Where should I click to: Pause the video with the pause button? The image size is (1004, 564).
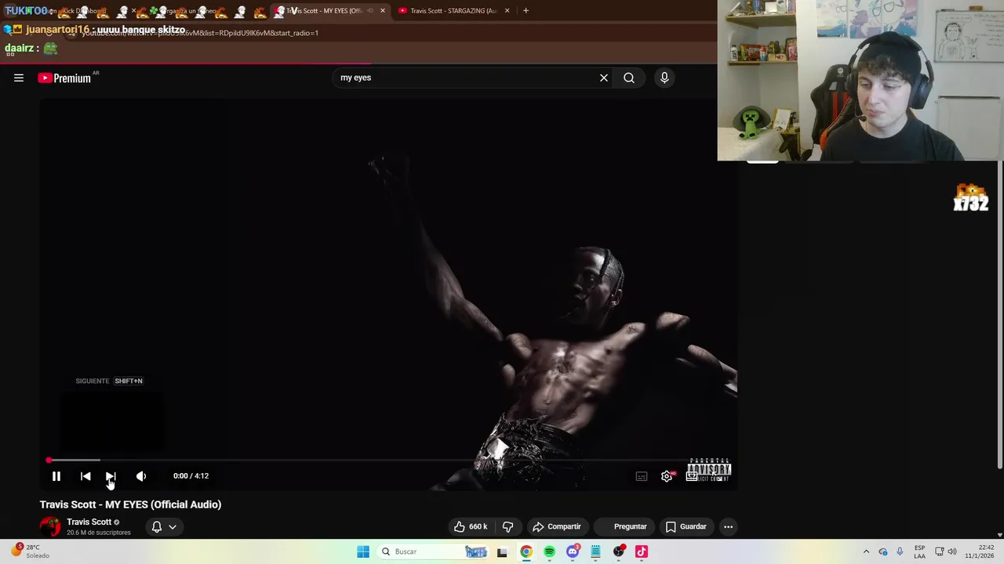coord(56,476)
